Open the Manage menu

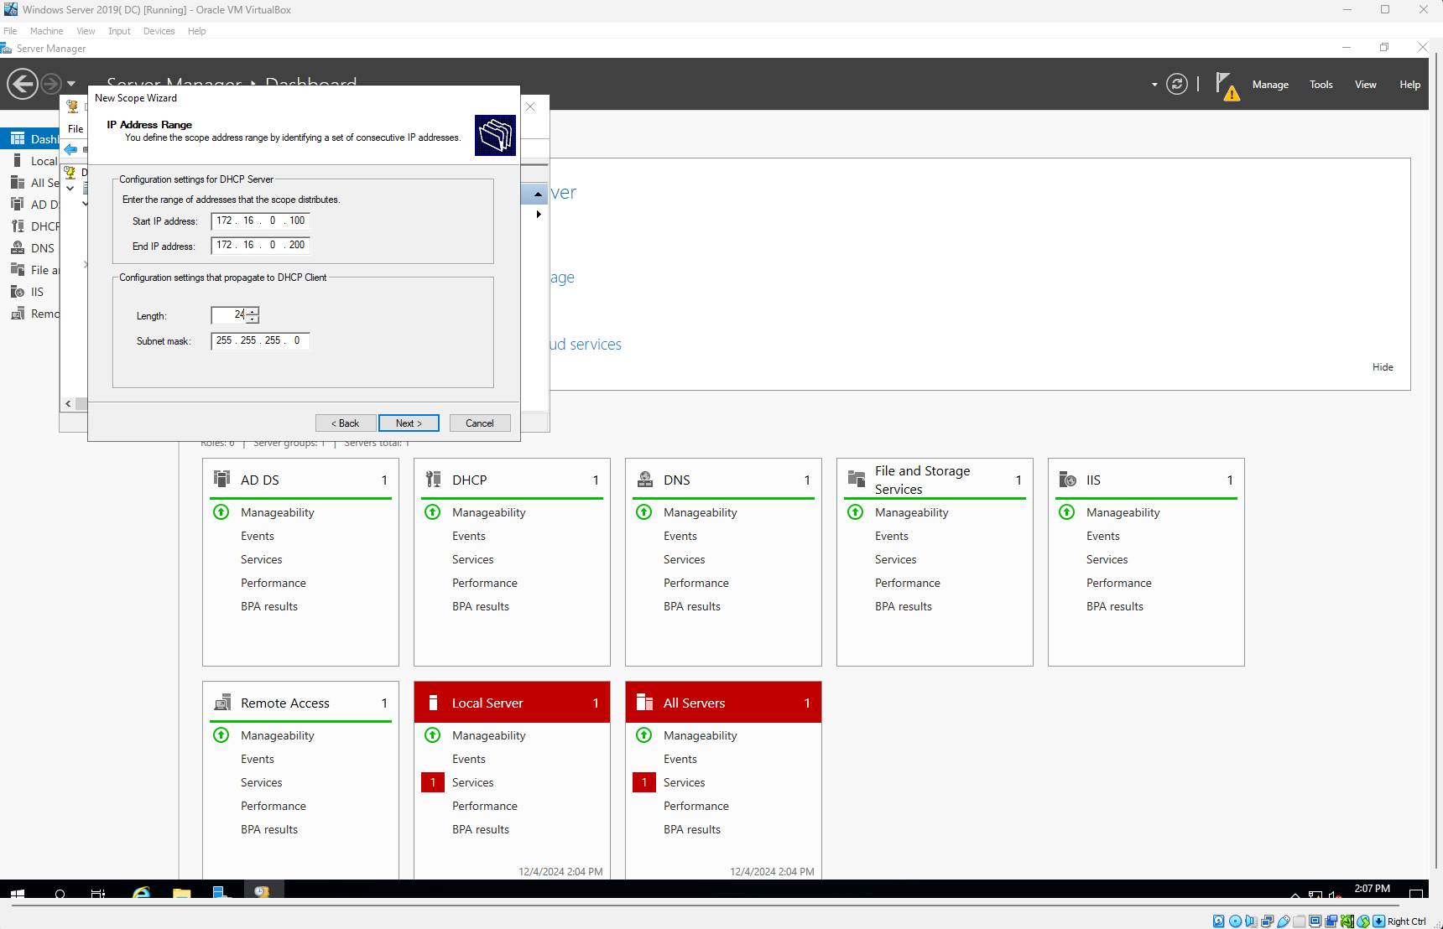pos(1270,85)
